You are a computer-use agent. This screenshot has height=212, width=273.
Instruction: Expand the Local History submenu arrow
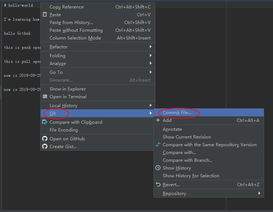pos(151,105)
